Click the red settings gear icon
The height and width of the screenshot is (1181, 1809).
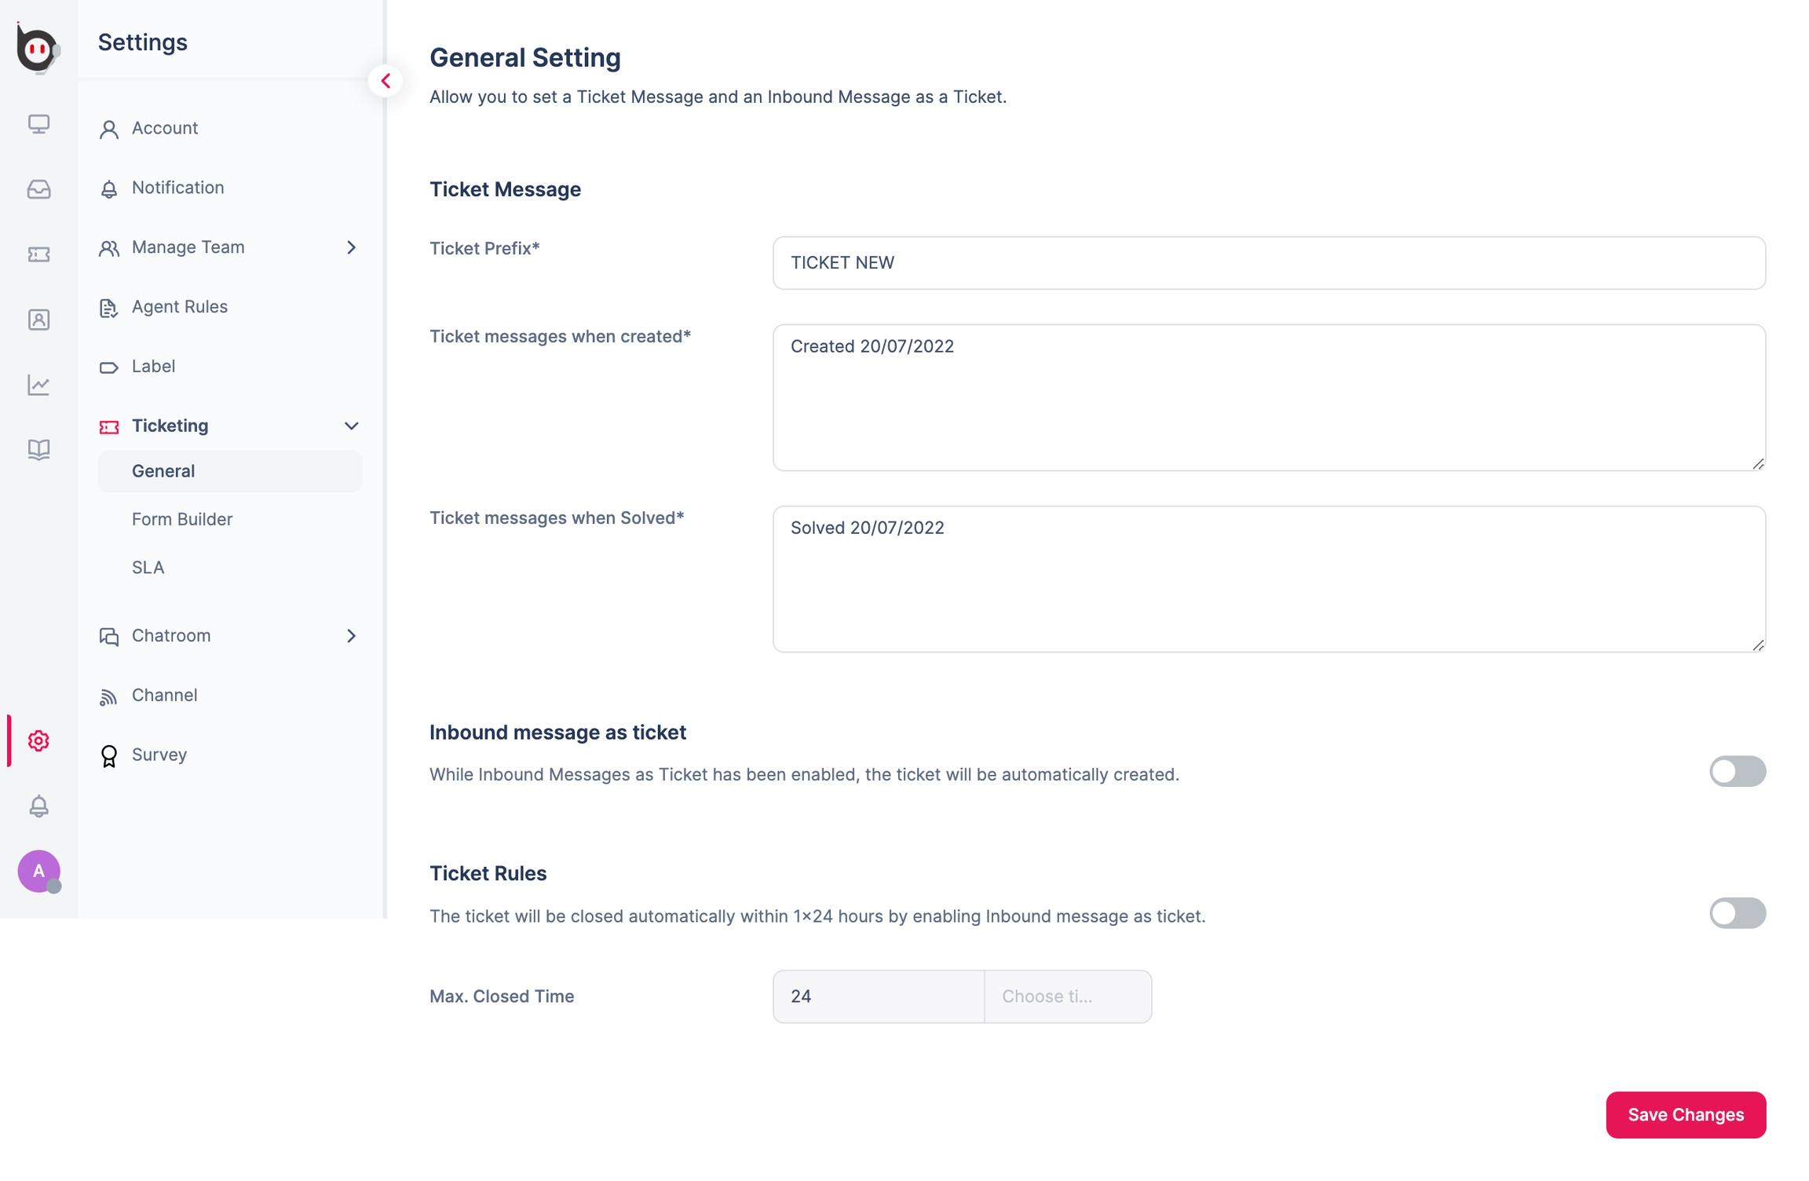click(38, 740)
